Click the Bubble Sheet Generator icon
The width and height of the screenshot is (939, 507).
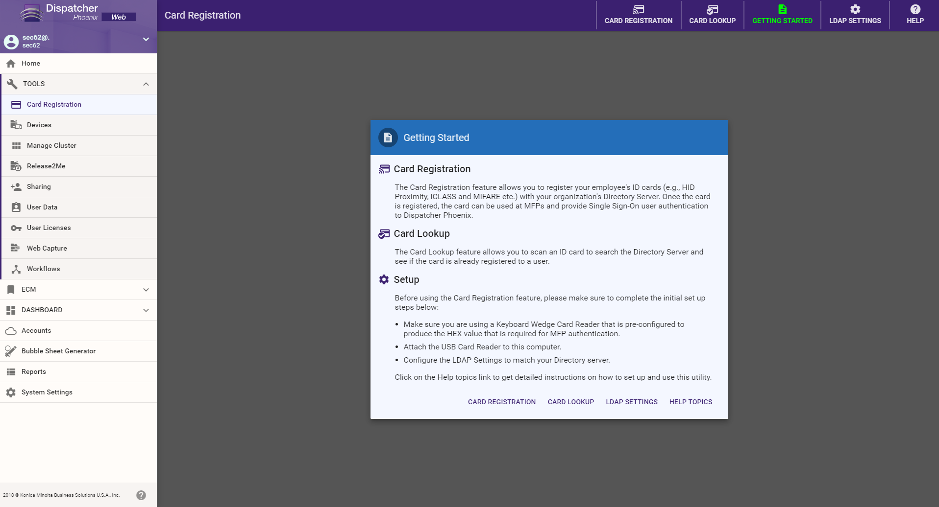point(11,351)
